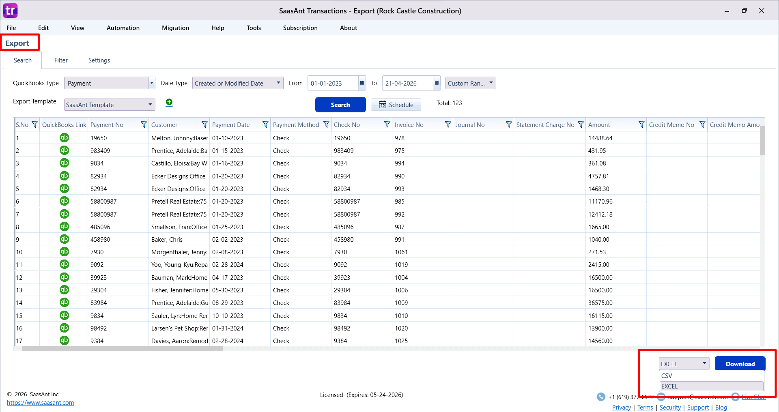The width and height of the screenshot is (779, 412).
Task: Select invoice number cell 1061
Action: coord(422,252)
